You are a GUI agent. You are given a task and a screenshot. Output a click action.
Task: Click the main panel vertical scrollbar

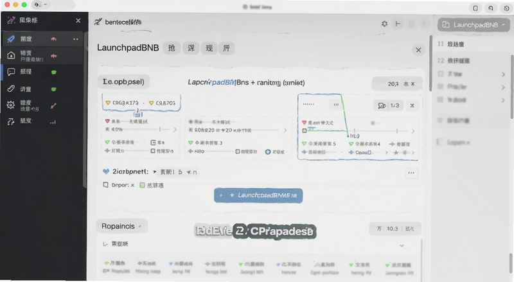pyautogui.click(x=430, y=63)
